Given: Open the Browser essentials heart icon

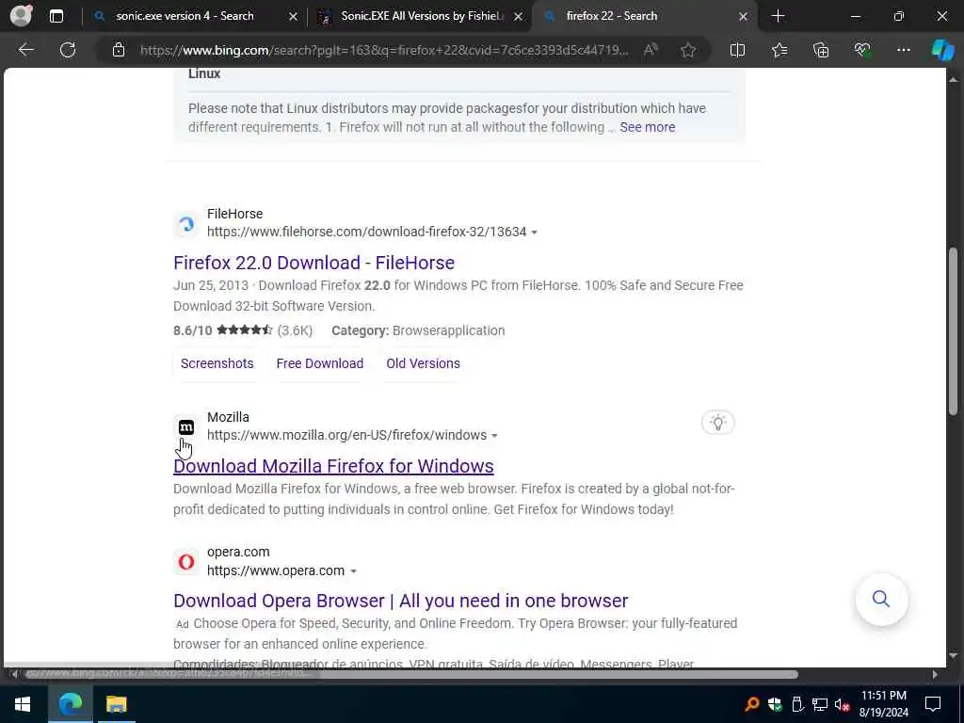Looking at the screenshot, I should point(862,50).
